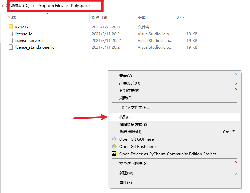This screenshot has height=193, width=250.
Task: Click the 19 KB size of license_server.lic
Action: [192, 40]
